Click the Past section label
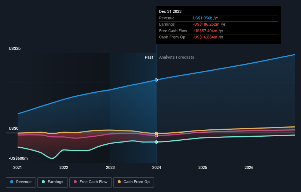 pos(149,58)
